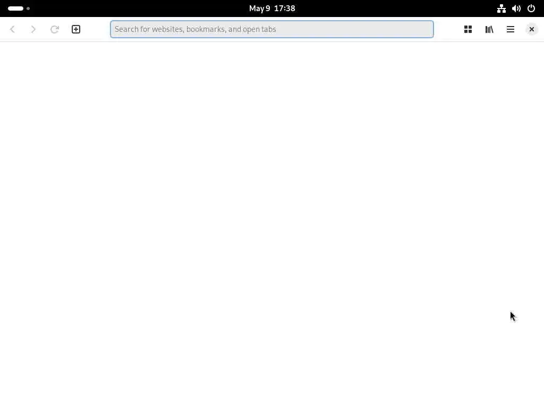Image resolution: width=544 pixels, height=408 pixels.
Task: Open the browser hamburger menu
Action: point(511,29)
